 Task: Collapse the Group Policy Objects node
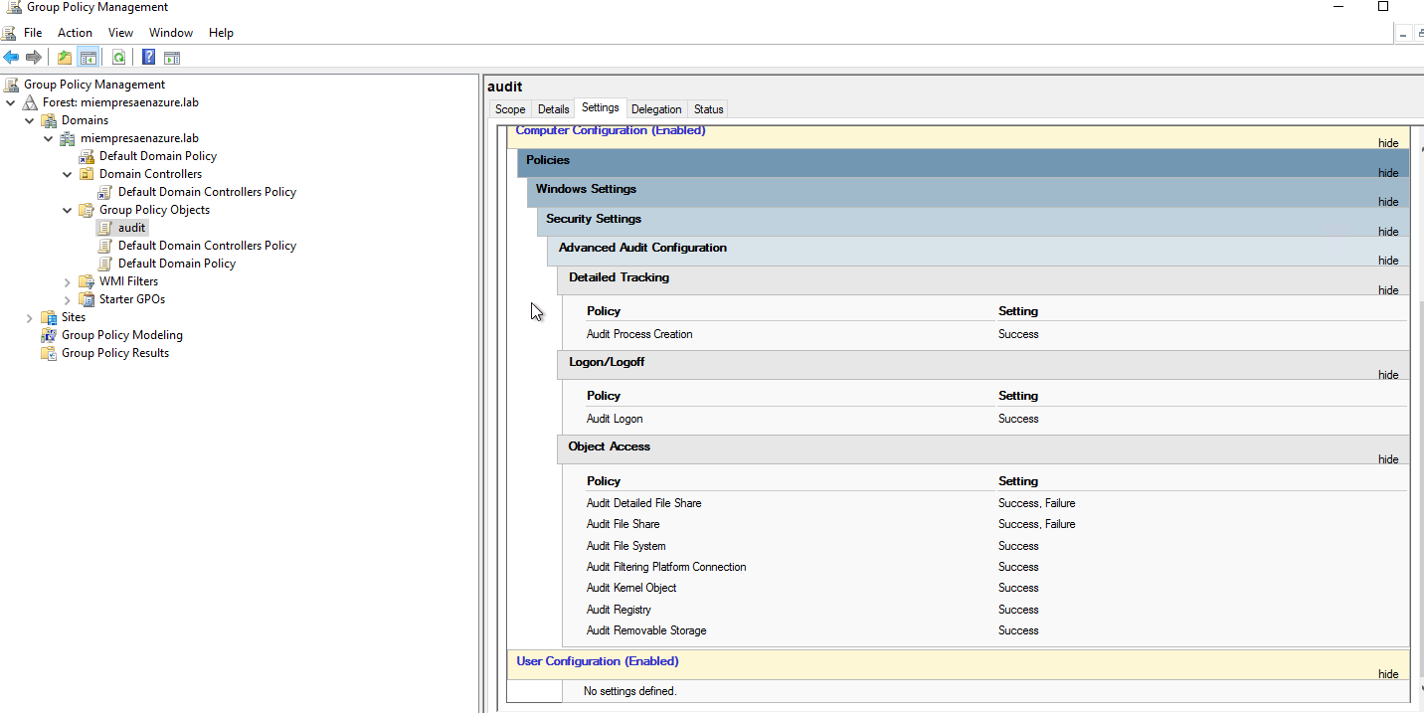[68, 210]
